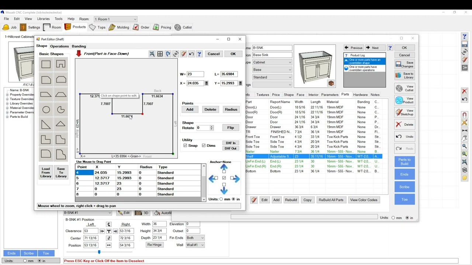Click eraser icon in Part Editor toolbar

tap(183, 54)
